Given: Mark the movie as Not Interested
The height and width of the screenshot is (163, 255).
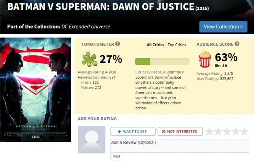Looking at the screenshot, I should [x=180, y=132].
